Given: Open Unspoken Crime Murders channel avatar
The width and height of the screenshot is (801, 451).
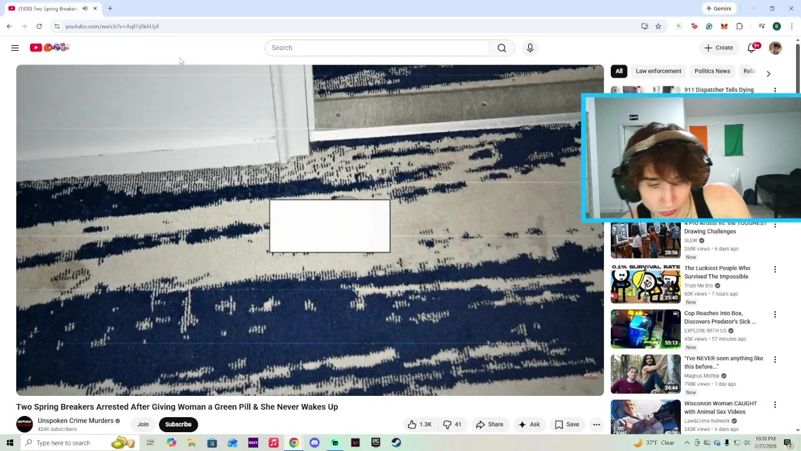Looking at the screenshot, I should (24, 425).
